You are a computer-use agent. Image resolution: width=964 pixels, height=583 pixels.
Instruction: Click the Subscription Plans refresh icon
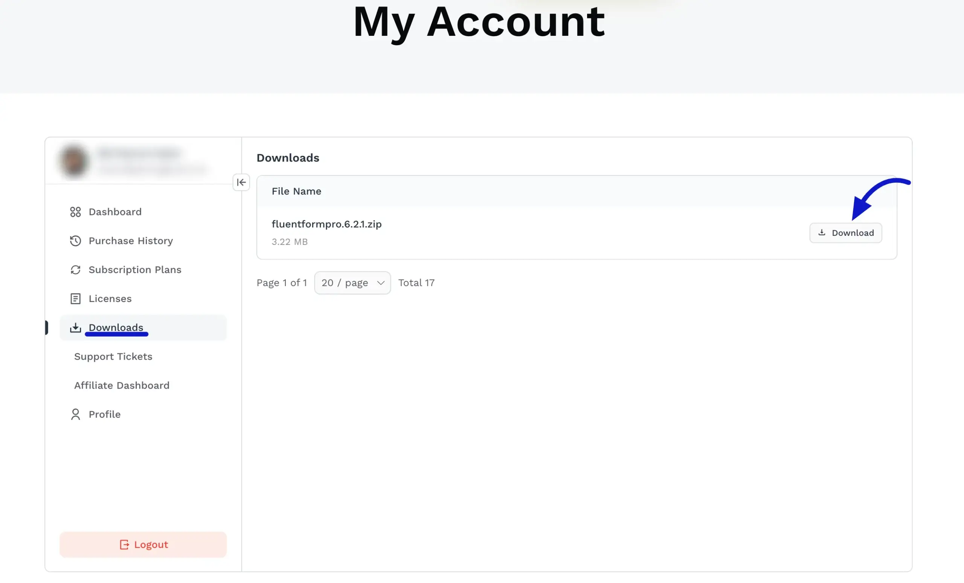pyautogui.click(x=76, y=270)
